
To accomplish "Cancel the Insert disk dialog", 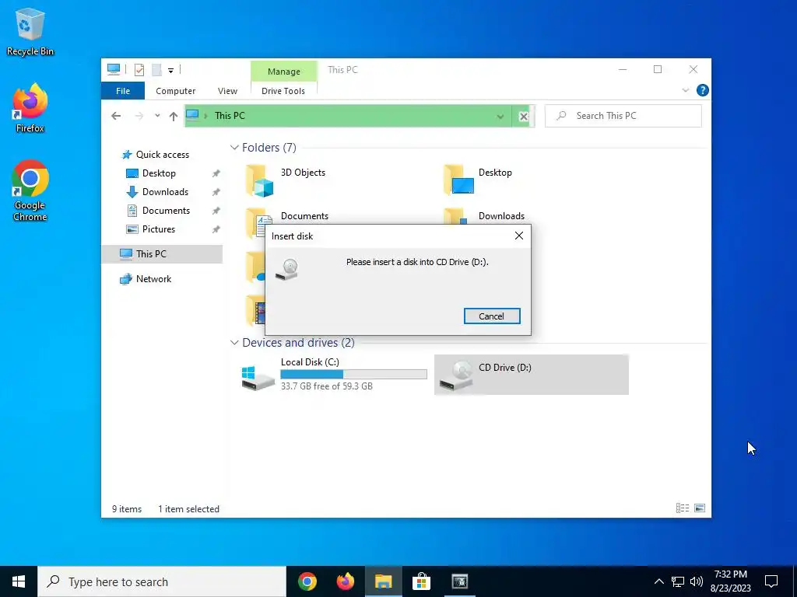I will (x=492, y=316).
